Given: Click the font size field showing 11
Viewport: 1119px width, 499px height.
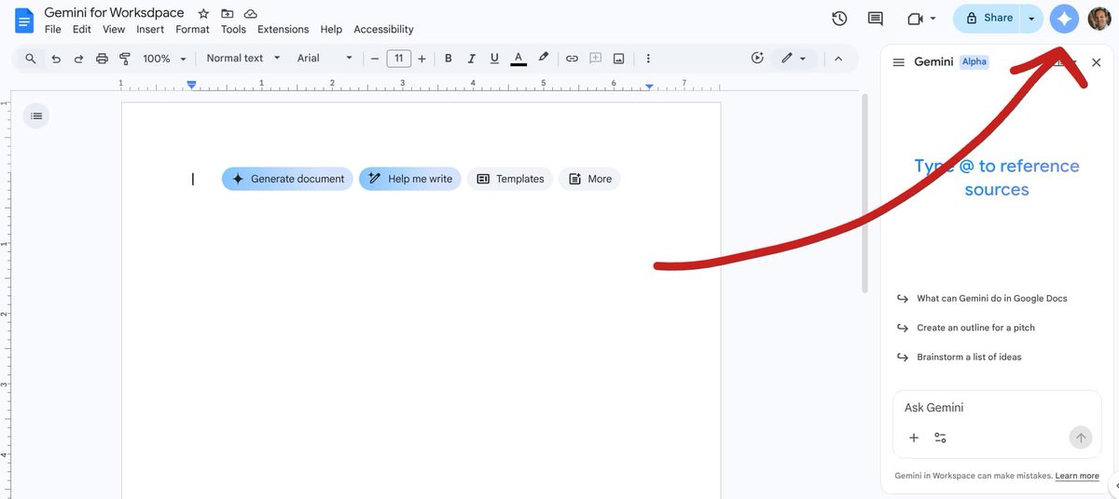Looking at the screenshot, I should coord(398,59).
